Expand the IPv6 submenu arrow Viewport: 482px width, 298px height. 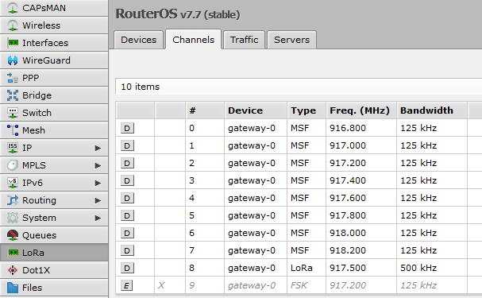(98, 183)
